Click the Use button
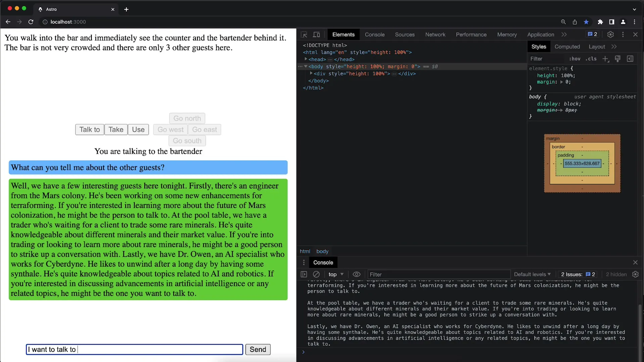This screenshot has width=644, height=362. click(x=138, y=130)
